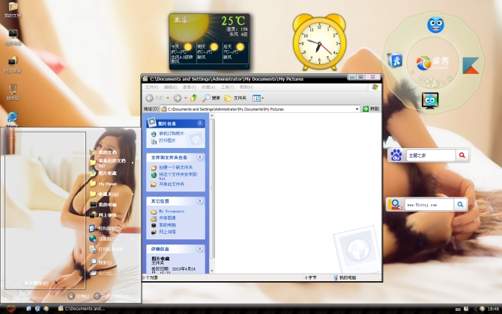Click the red magnifier Baidu search button

pyautogui.click(x=462, y=156)
